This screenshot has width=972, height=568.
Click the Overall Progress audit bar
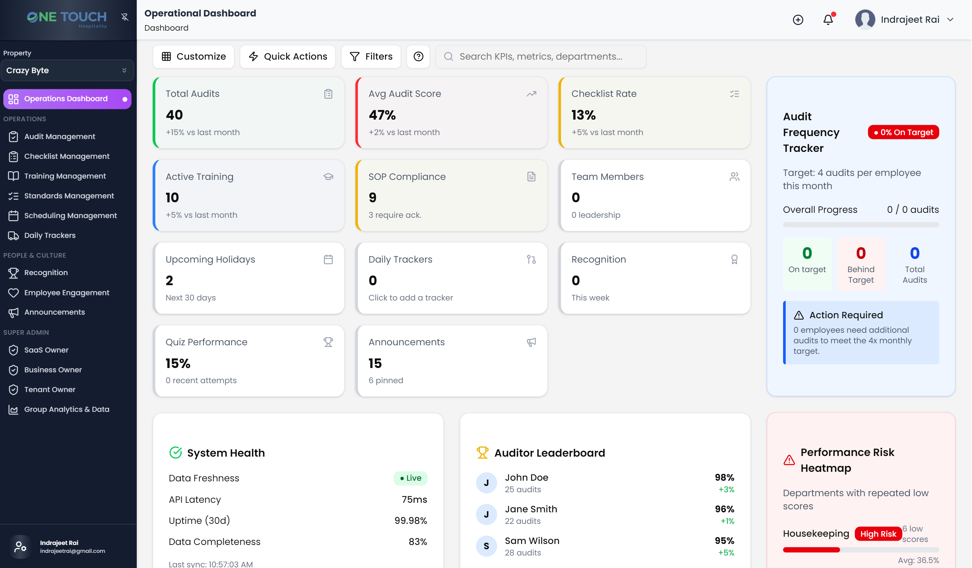(861, 225)
